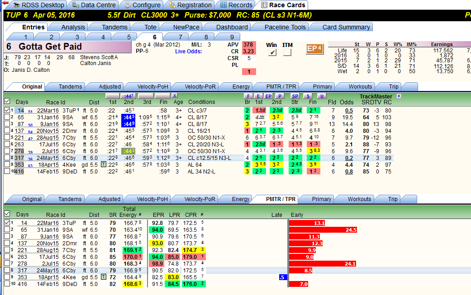The image size is (471, 295).
Task: Click the blank button above Fin column
Action: (x=162, y=96)
